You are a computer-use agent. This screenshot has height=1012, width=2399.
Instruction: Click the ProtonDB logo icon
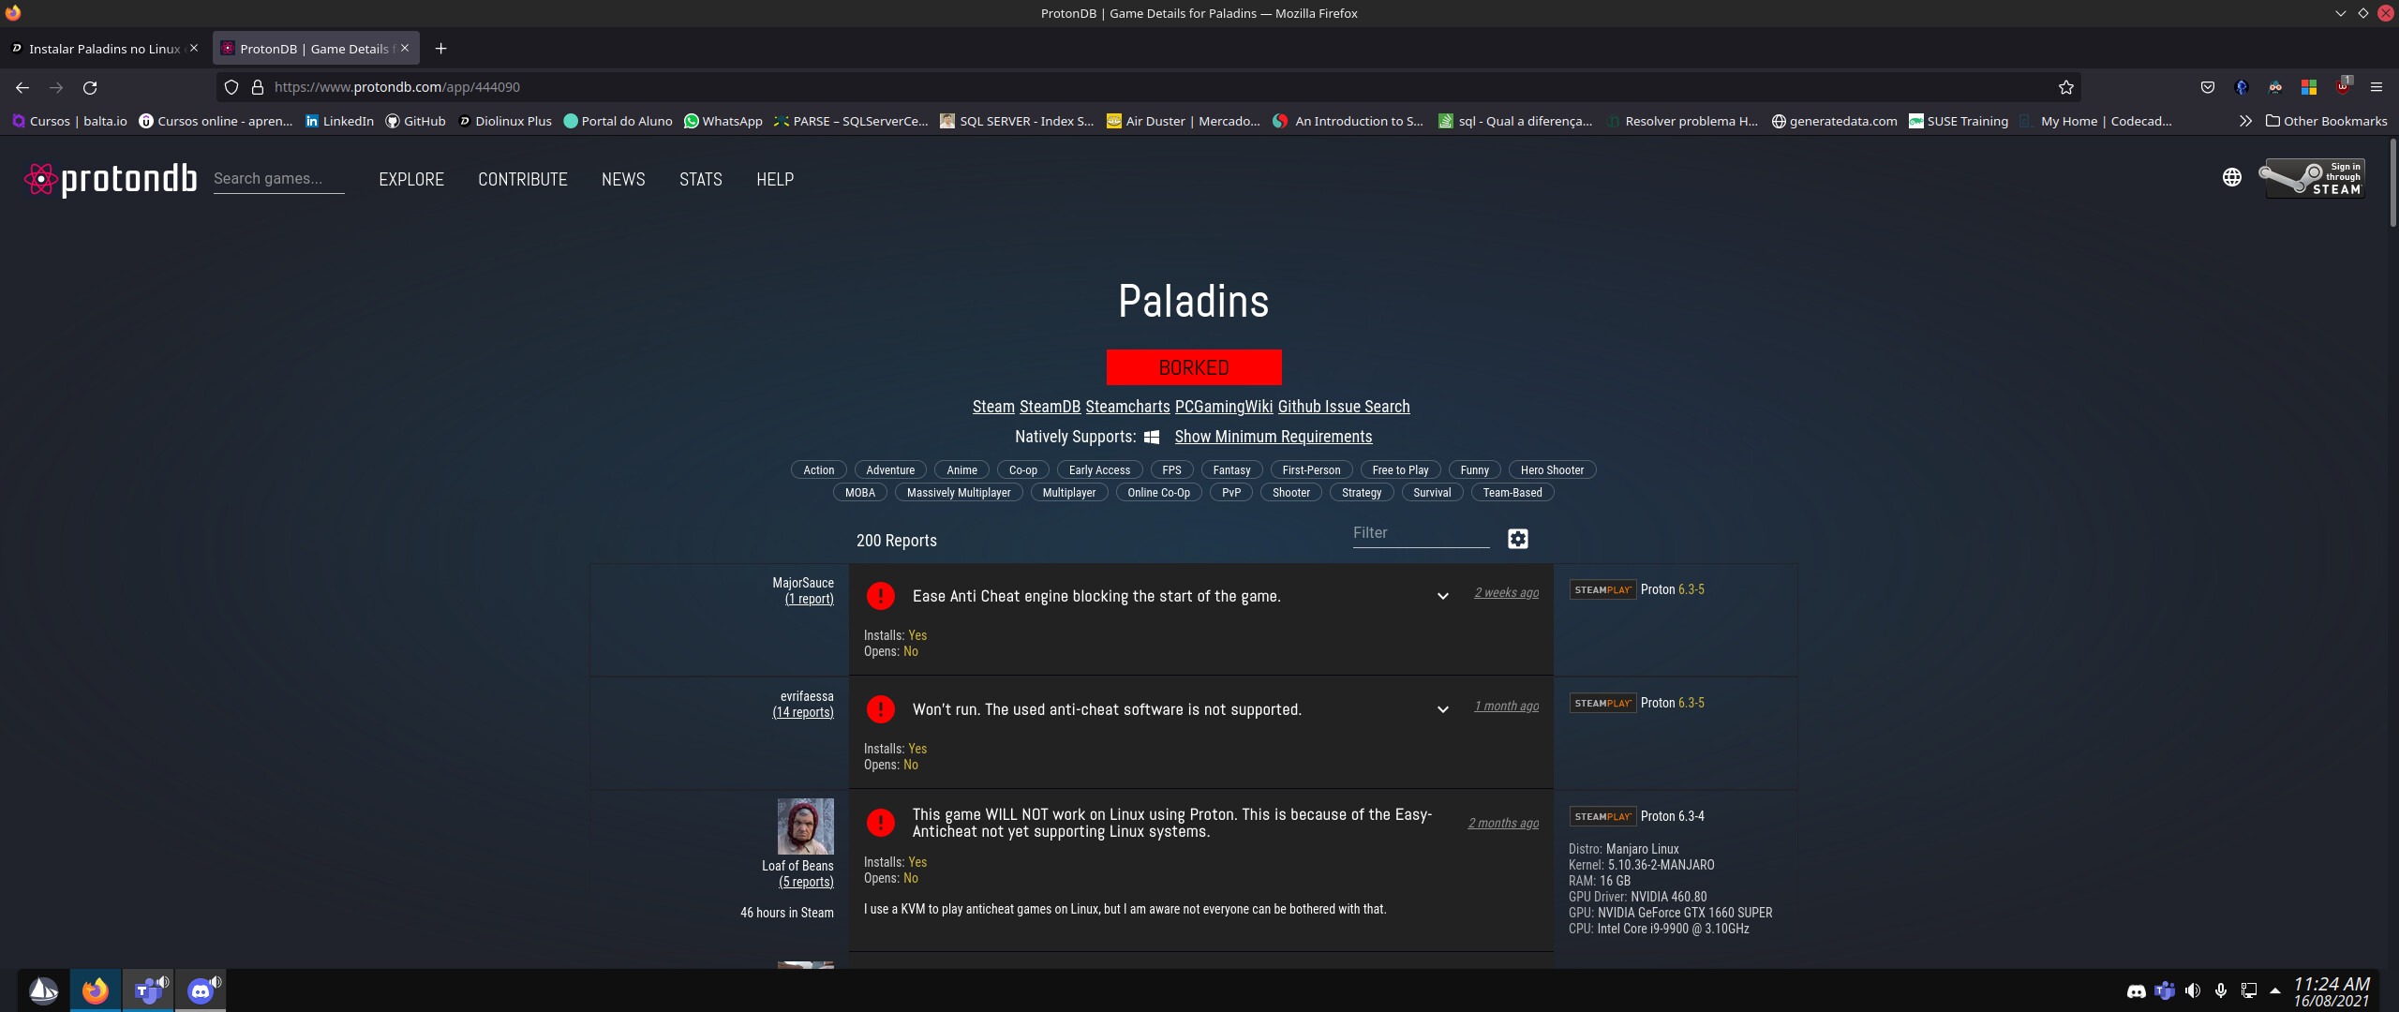pos(39,179)
